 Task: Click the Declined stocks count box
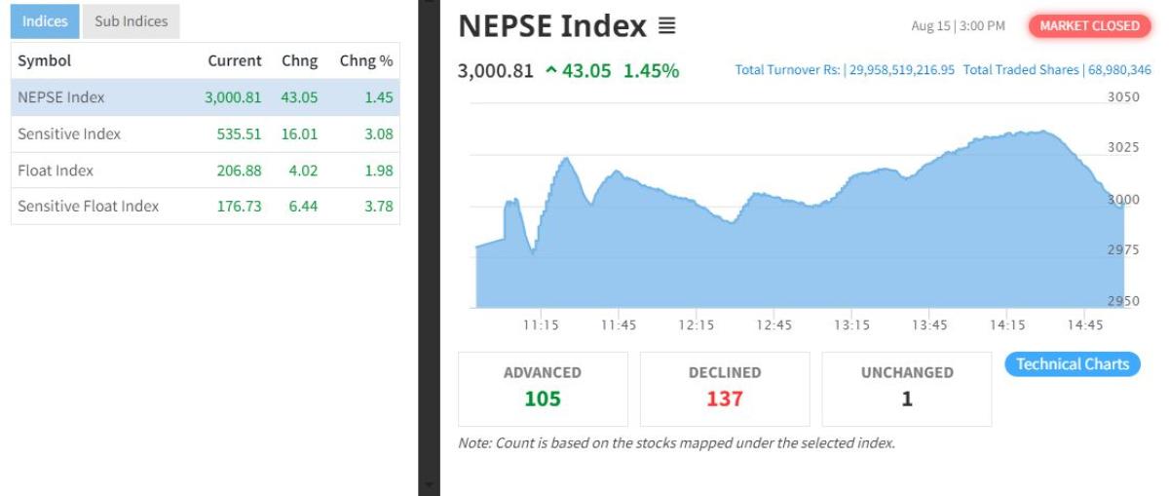724,388
